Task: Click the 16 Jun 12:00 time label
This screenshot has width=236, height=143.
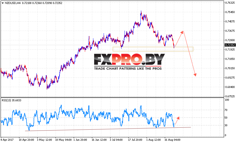Action: (99, 140)
